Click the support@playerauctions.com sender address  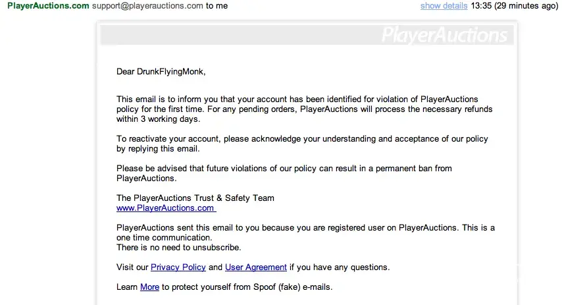tap(148, 6)
